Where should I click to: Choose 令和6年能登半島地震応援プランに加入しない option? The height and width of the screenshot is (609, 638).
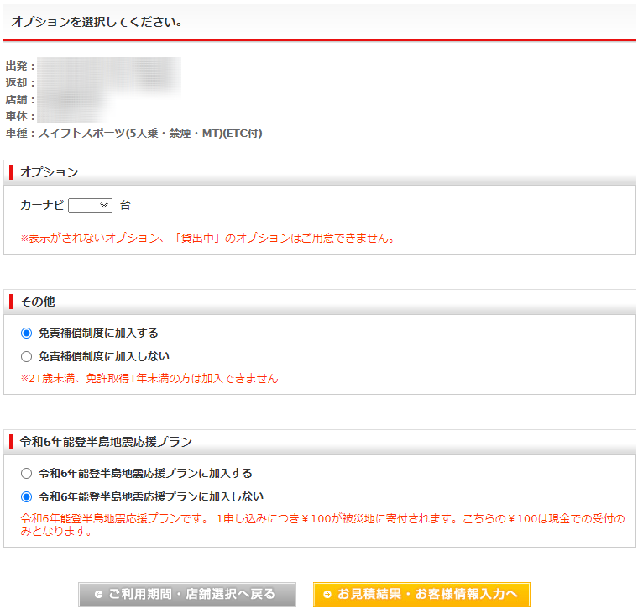27,496
